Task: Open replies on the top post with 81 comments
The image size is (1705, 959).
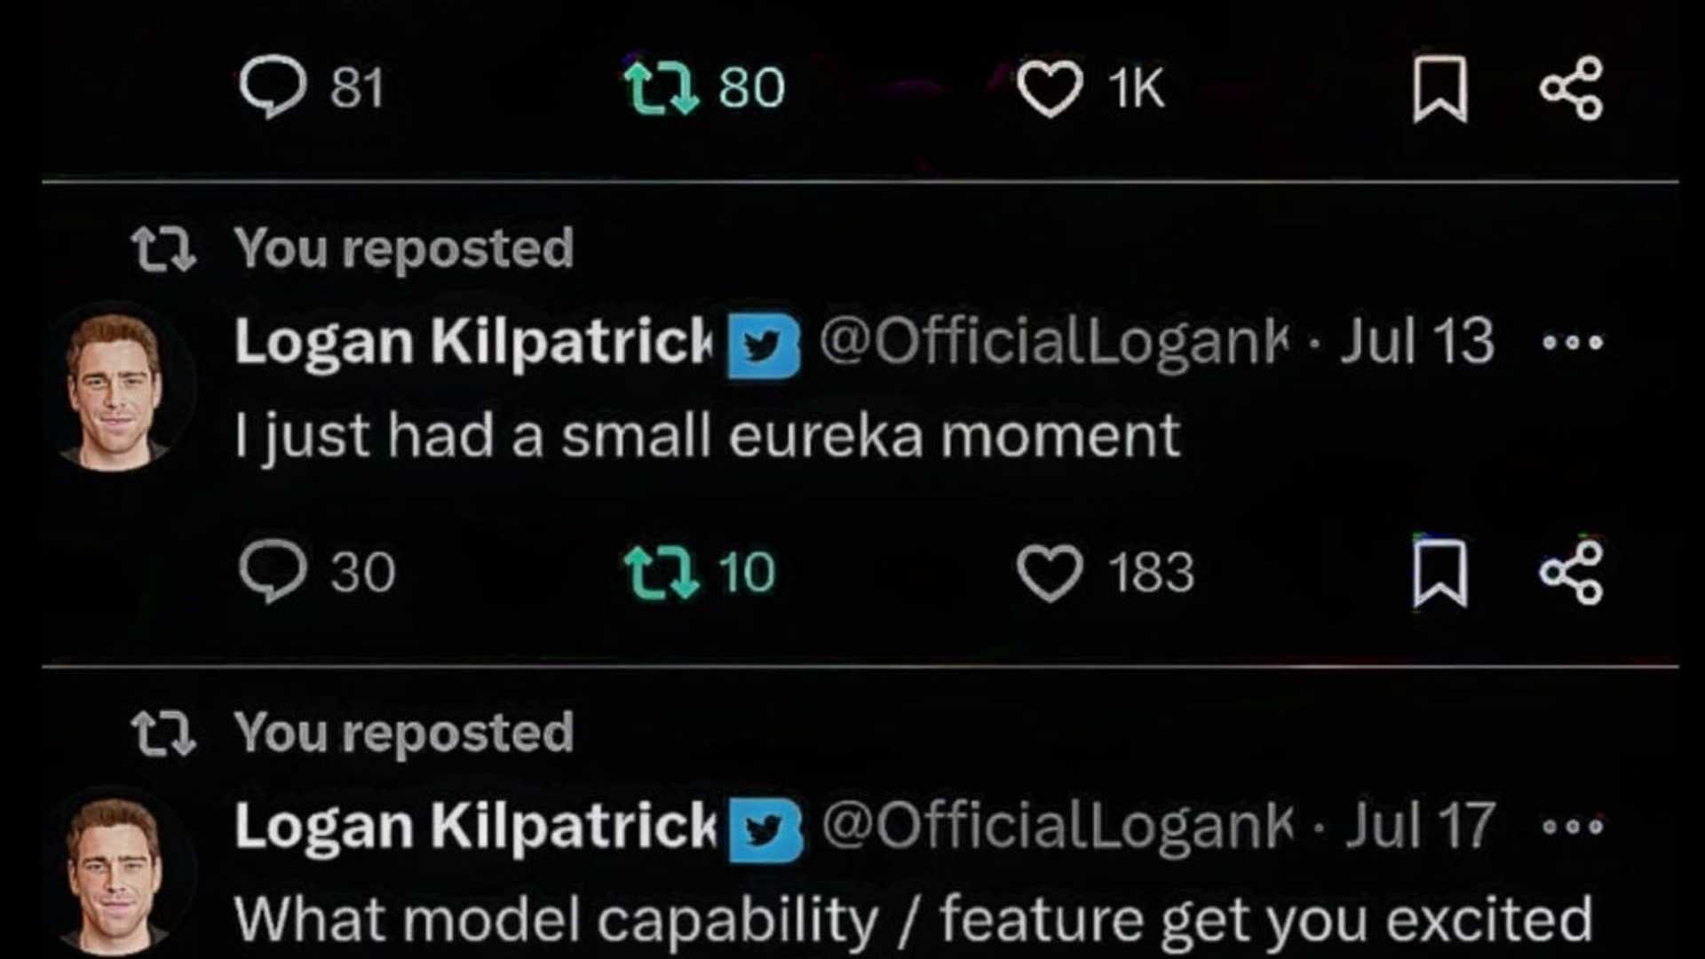Action: coord(273,87)
